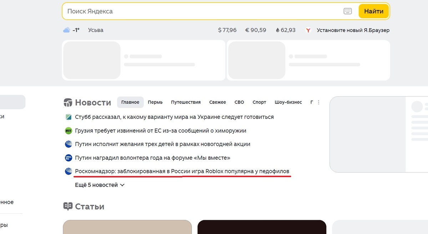Viewport: 428px width, 234px height.
Task: Click the yellow Найти search button
Action: [373, 11]
